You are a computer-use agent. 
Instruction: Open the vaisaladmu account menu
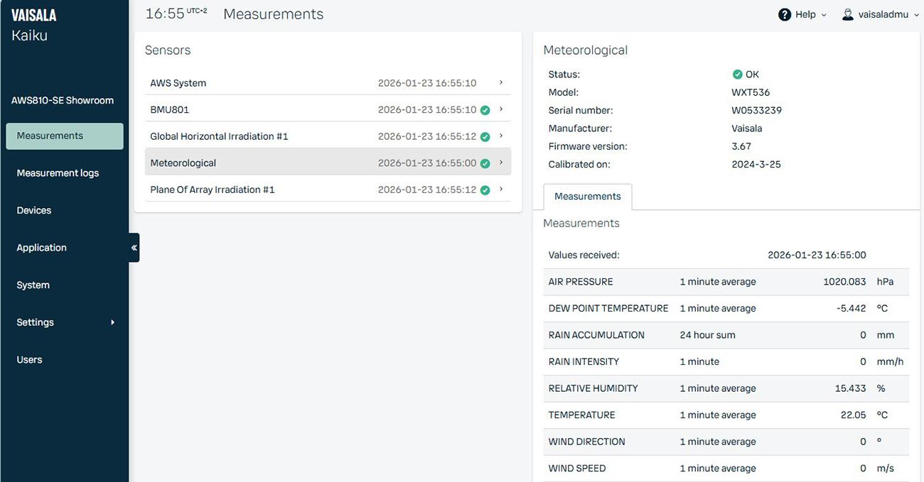881,13
